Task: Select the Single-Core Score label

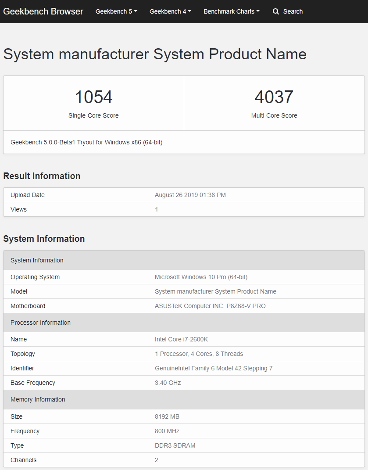Action: 93,115
